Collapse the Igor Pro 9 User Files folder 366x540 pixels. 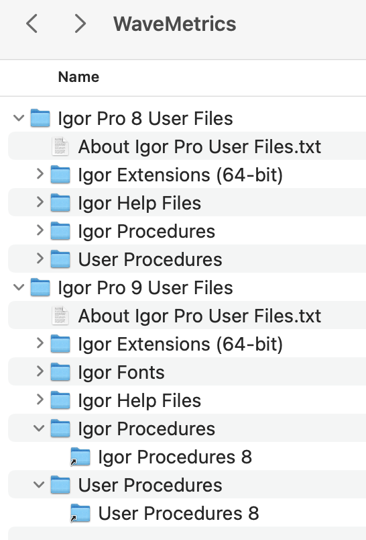(19, 287)
